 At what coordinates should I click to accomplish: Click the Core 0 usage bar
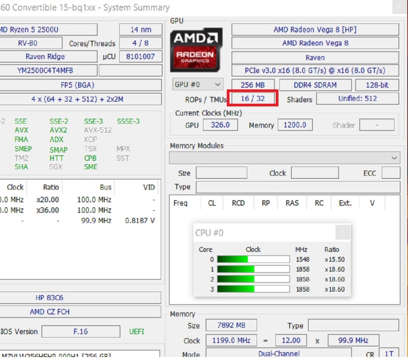pyautogui.click(x=253, y=259)
